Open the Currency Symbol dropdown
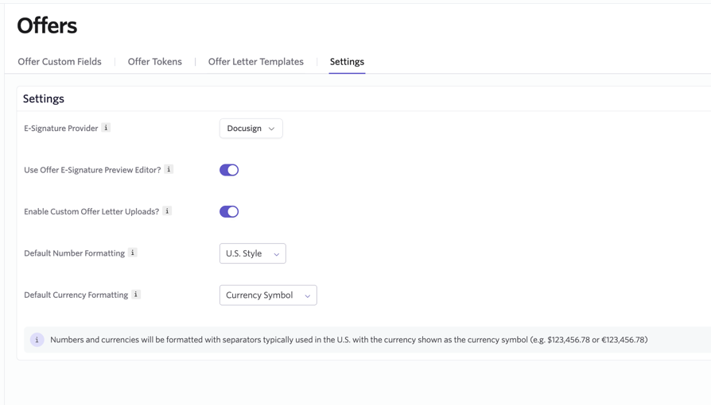The width and height of the screenshot is (711, 405). click(268, 295)
